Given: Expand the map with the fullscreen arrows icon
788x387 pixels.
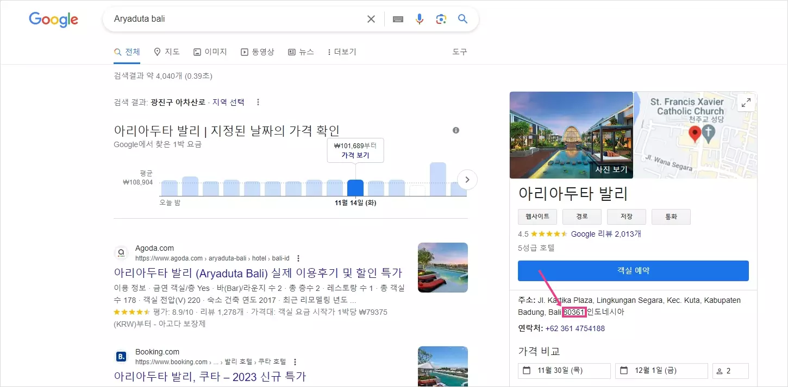Looking at the screenshot, I should 746,102.
